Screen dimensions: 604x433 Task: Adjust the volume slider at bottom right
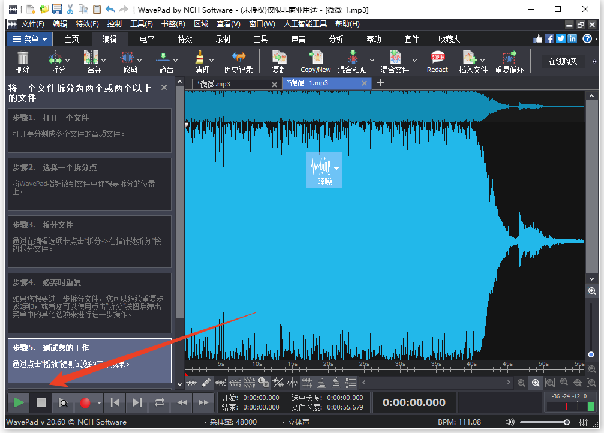[x=566, y=422]
